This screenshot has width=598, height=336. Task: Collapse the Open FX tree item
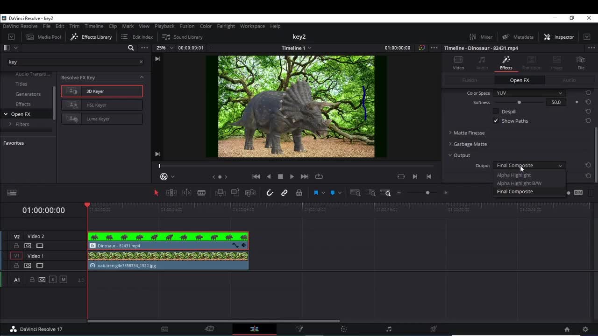[6, 114]
